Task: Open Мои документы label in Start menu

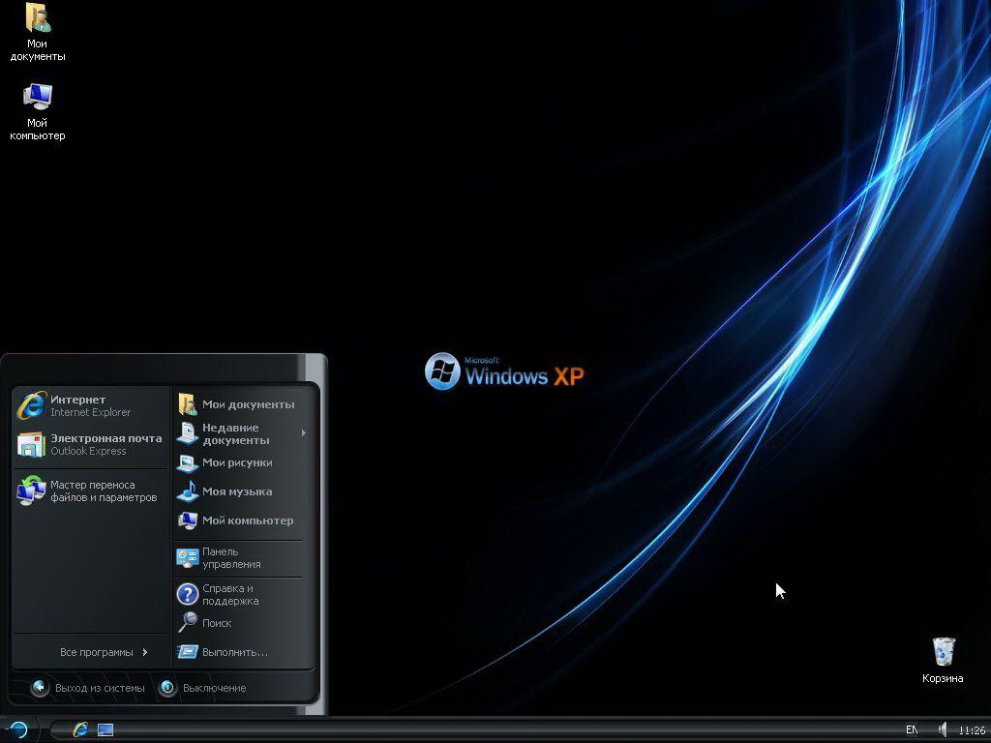Action: coord(248,404)
